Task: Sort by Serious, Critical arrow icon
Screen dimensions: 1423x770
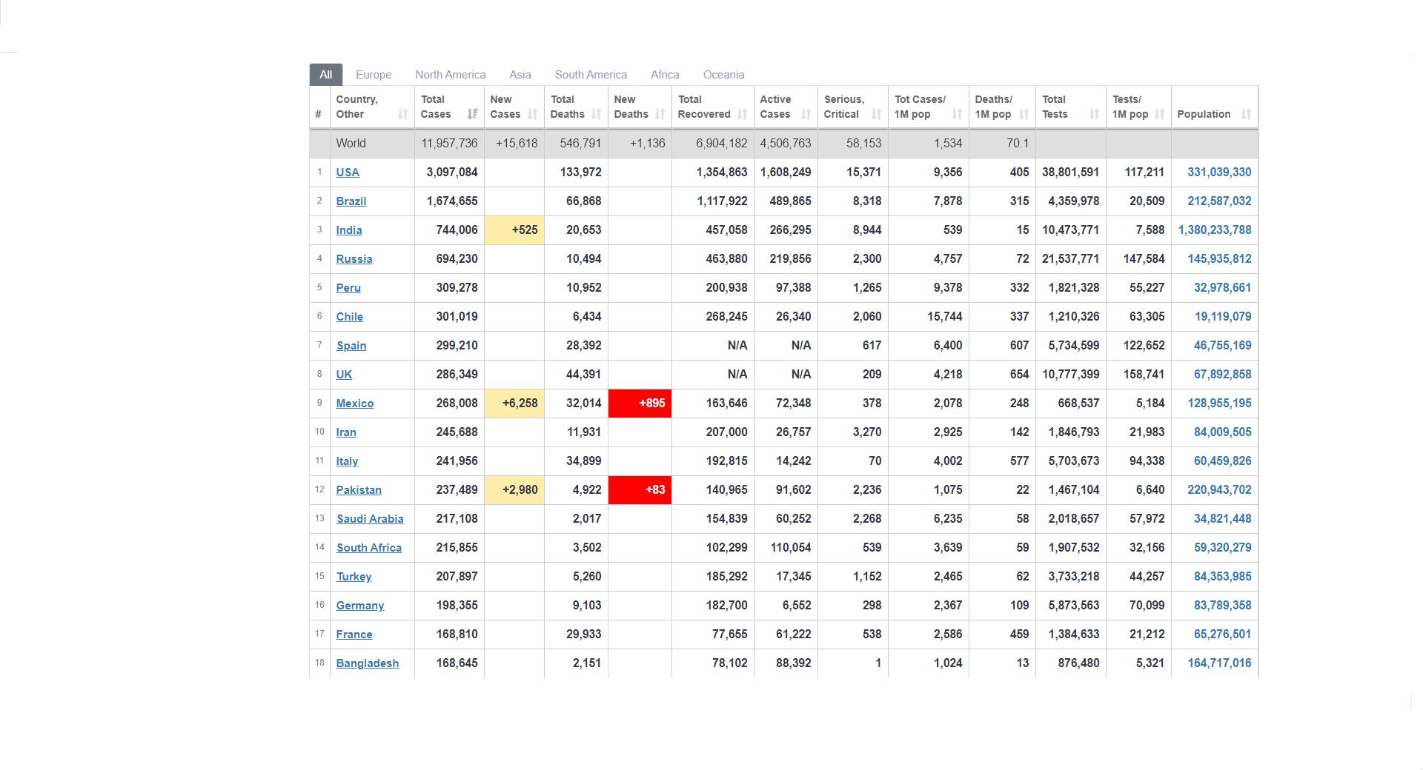Action: pyautogui.click(x=876, y=114)
